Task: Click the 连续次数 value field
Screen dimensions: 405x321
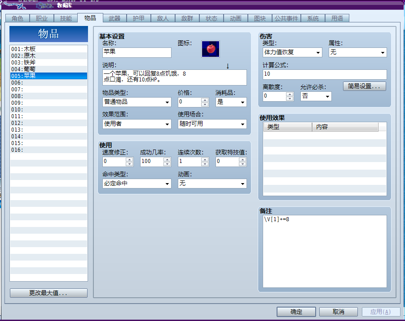Action: [189, 162]
